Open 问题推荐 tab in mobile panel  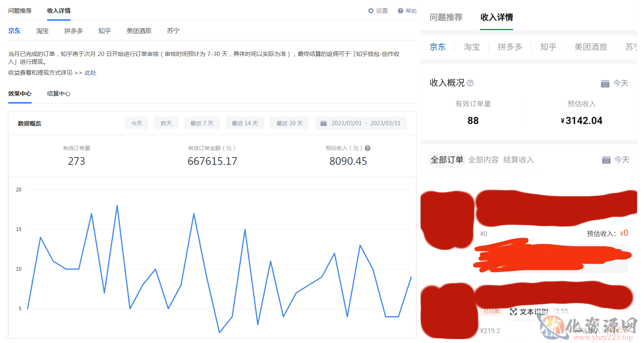pyautogui.click(x=446, y=17)
